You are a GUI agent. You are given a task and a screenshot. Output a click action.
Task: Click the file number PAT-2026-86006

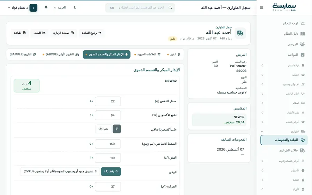pos(238,68)
